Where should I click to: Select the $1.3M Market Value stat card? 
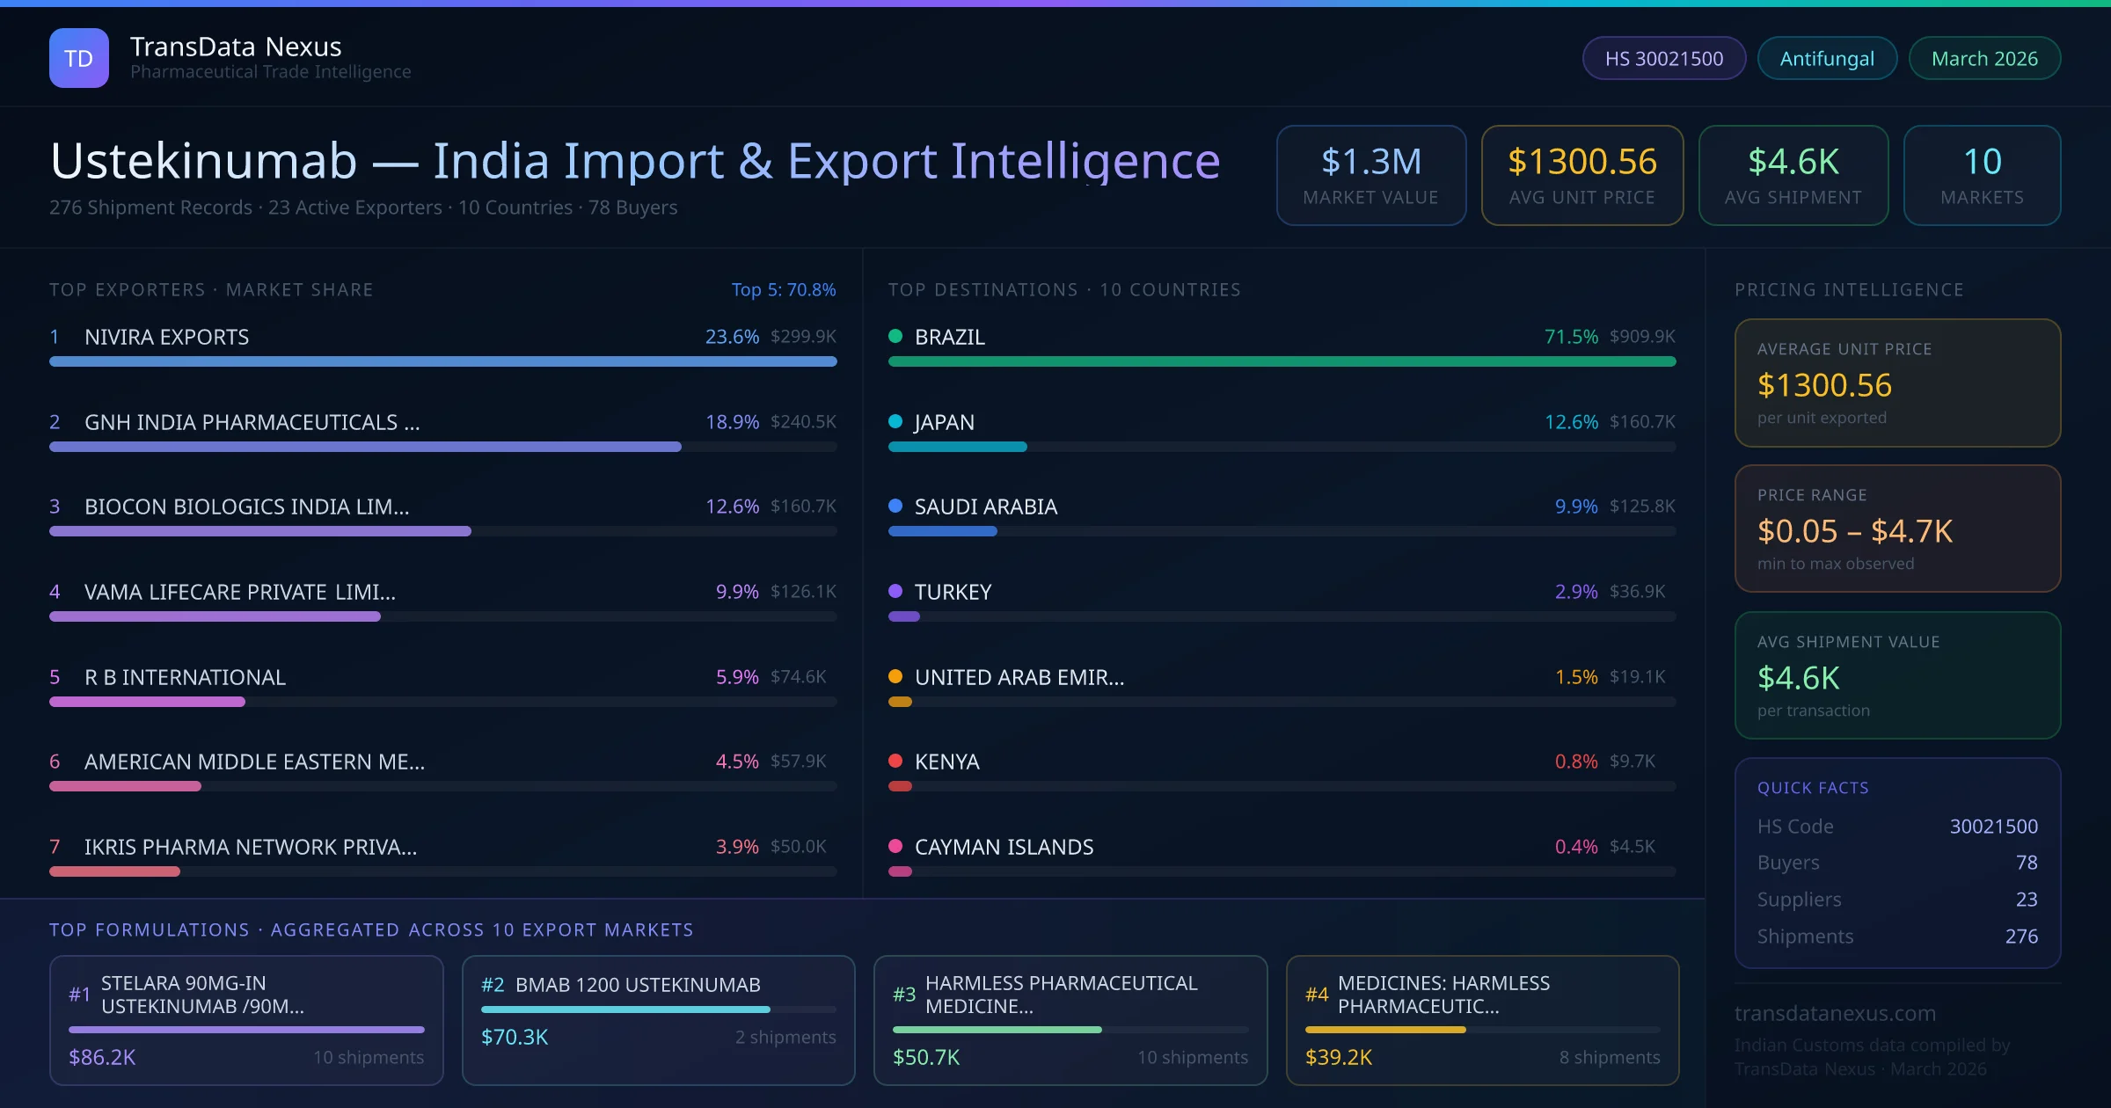pos(1370,175)
